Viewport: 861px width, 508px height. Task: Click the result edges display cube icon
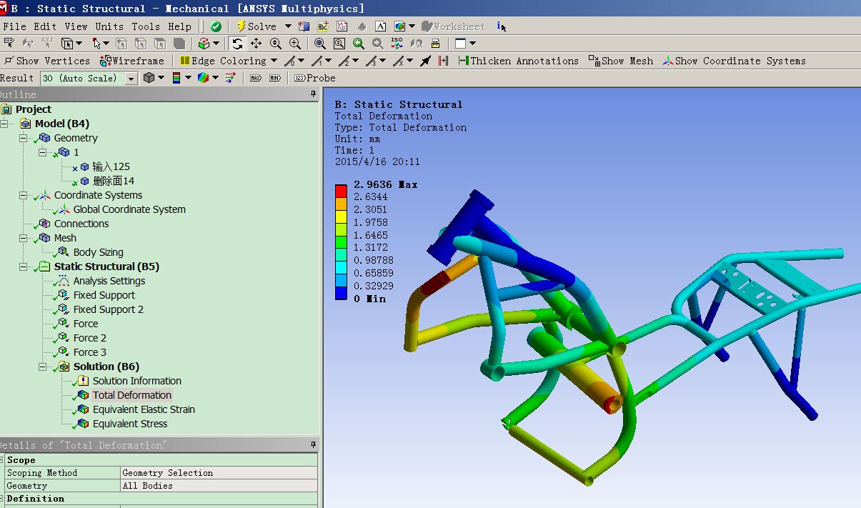coord(204,78)
